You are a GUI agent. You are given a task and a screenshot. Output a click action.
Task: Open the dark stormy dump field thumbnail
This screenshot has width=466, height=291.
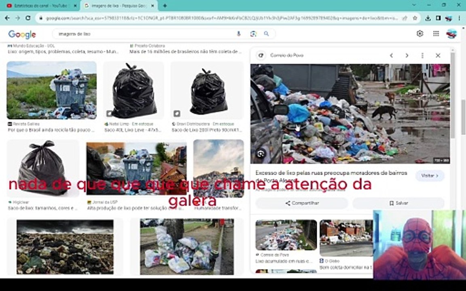[65, 247]
